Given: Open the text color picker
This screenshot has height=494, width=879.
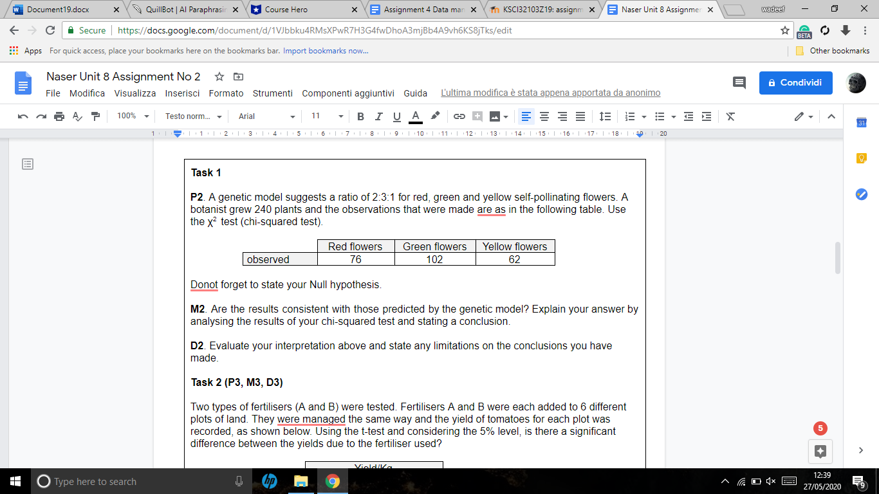Looking at the screenshot, I should (415, 116).
